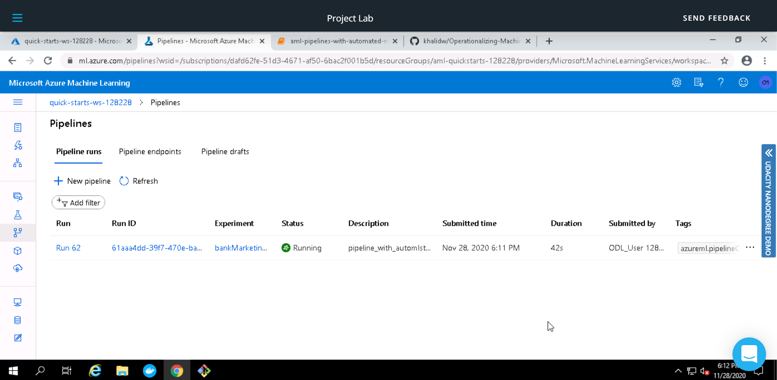Open Windows taskbar search
The height and width of the screenshot is (380, 777).
pos(40,371)
